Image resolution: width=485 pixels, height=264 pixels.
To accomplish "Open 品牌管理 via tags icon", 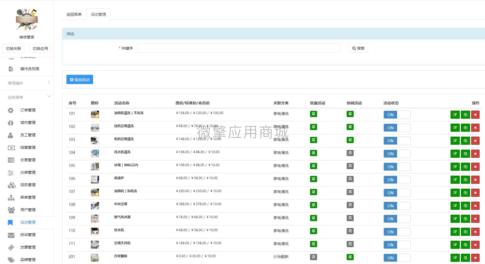I will click(x=11, y=260).
